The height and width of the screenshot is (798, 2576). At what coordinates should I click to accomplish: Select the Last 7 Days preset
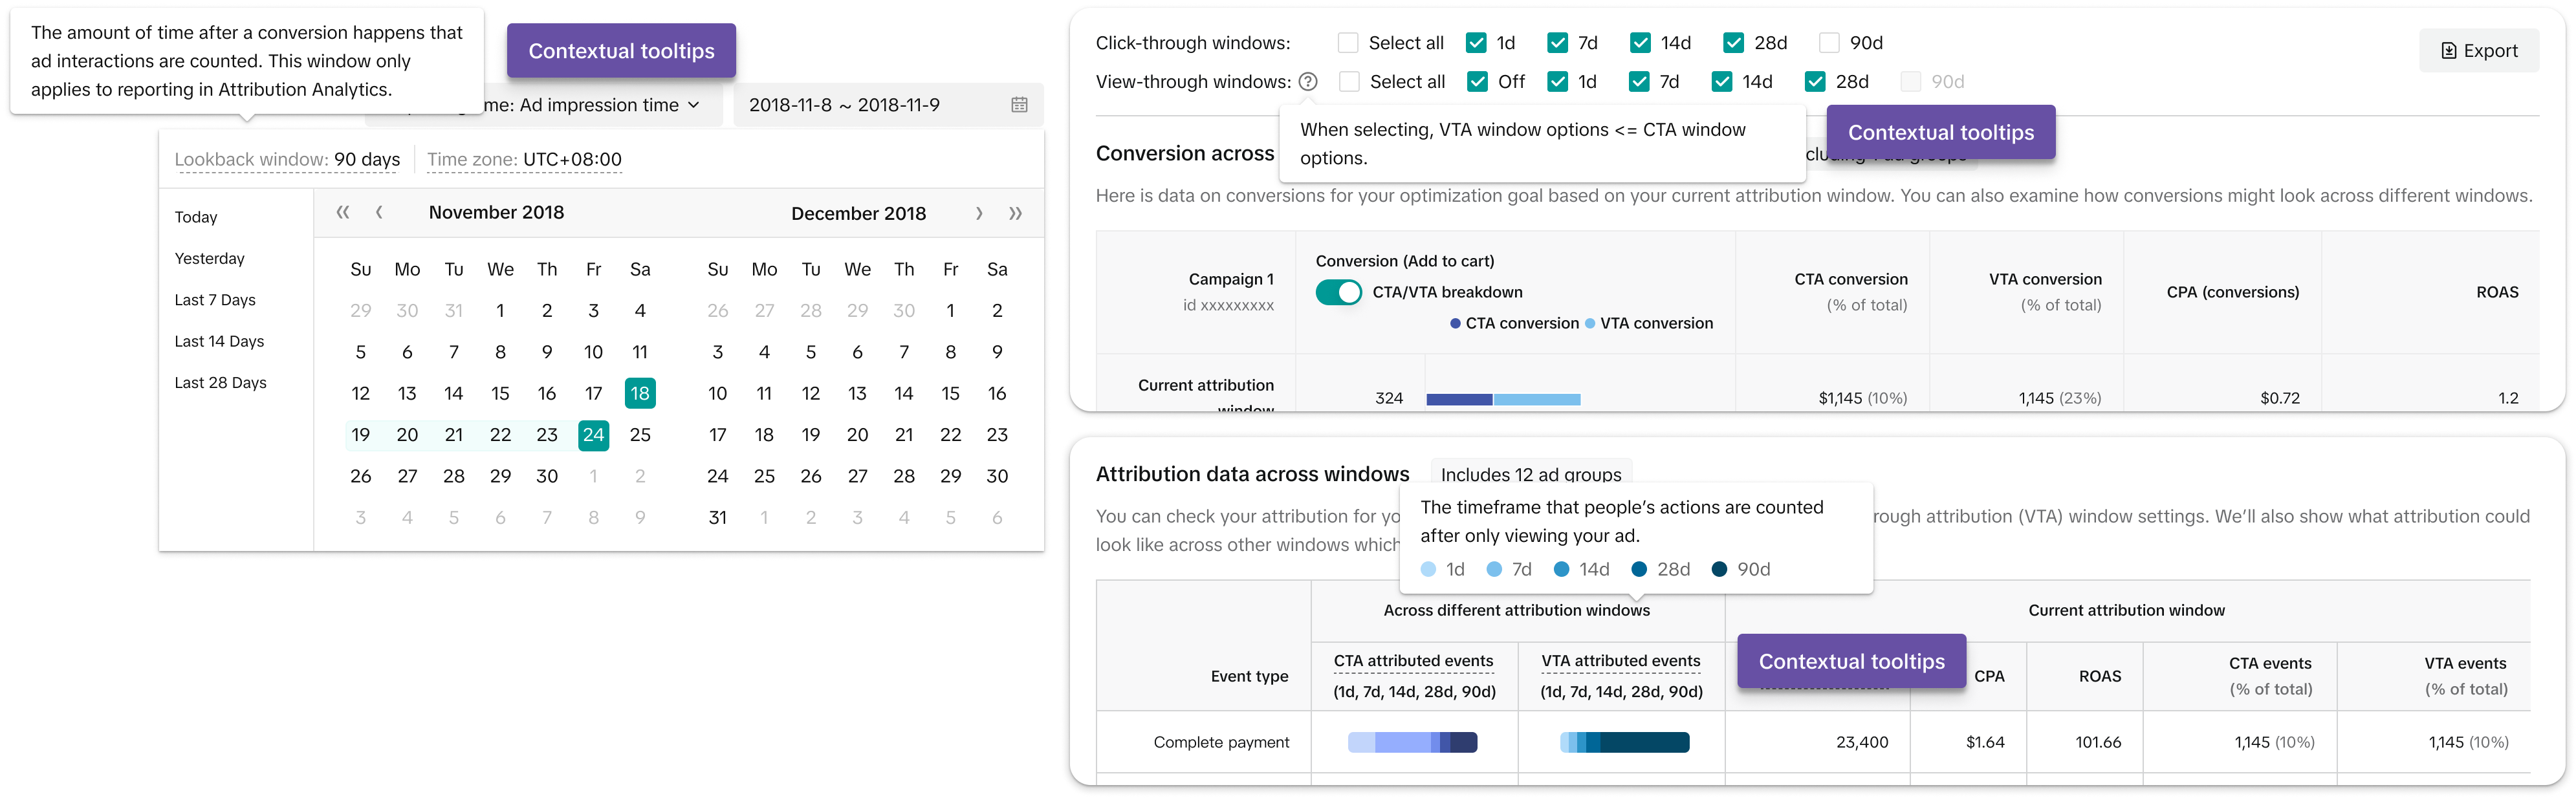pyautogui.click(x=215, y=300)
